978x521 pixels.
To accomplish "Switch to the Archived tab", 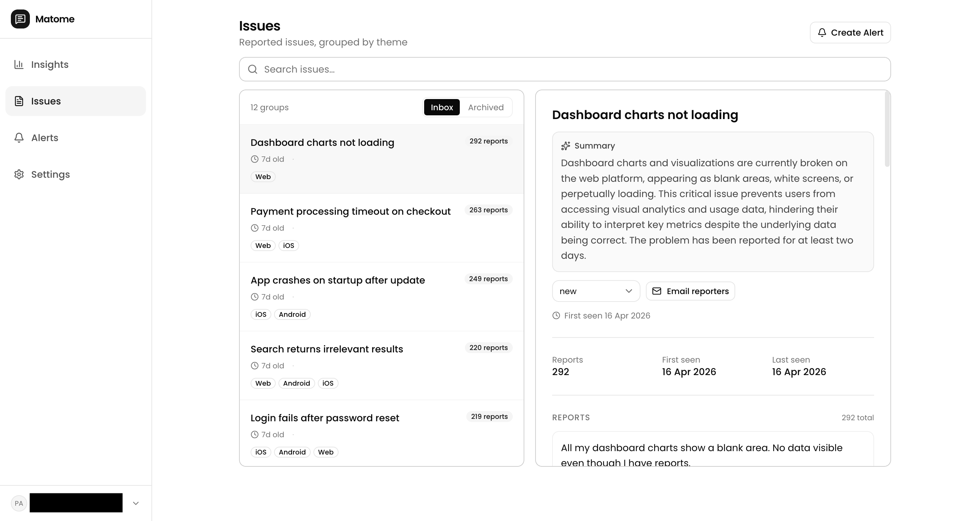I will coord(486,107).
